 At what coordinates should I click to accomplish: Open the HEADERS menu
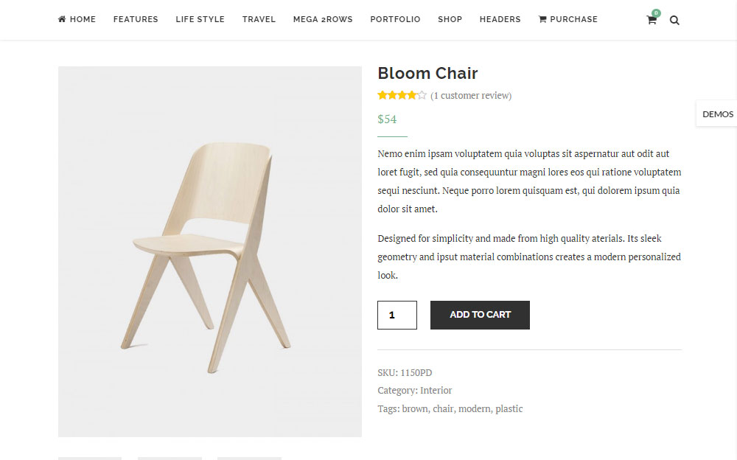500,19
